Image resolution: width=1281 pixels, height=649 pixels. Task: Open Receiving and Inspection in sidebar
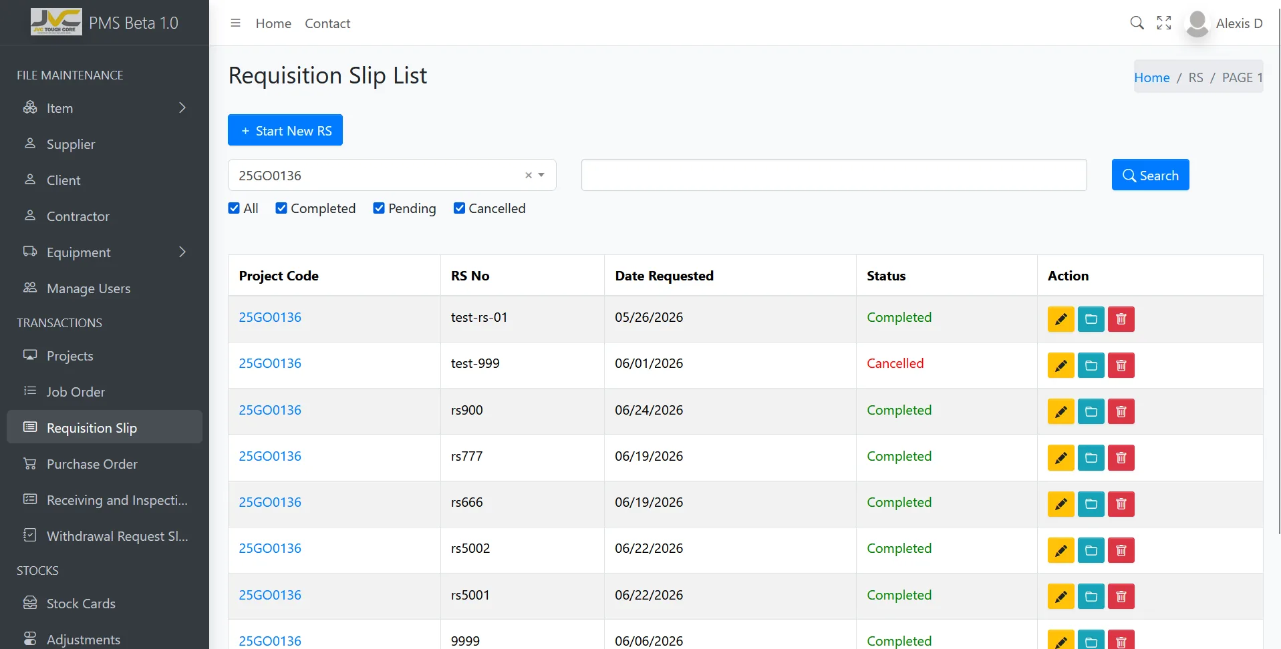point(104,500)
